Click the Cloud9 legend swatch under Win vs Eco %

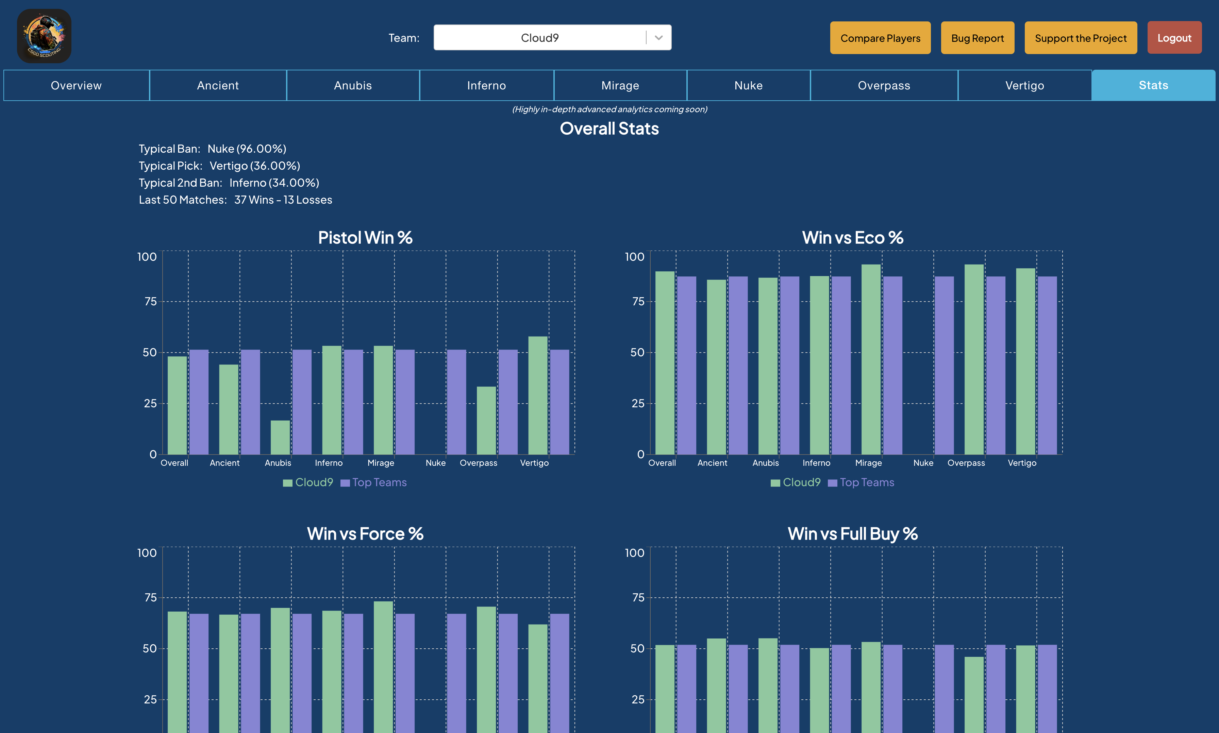coord(775,483)
